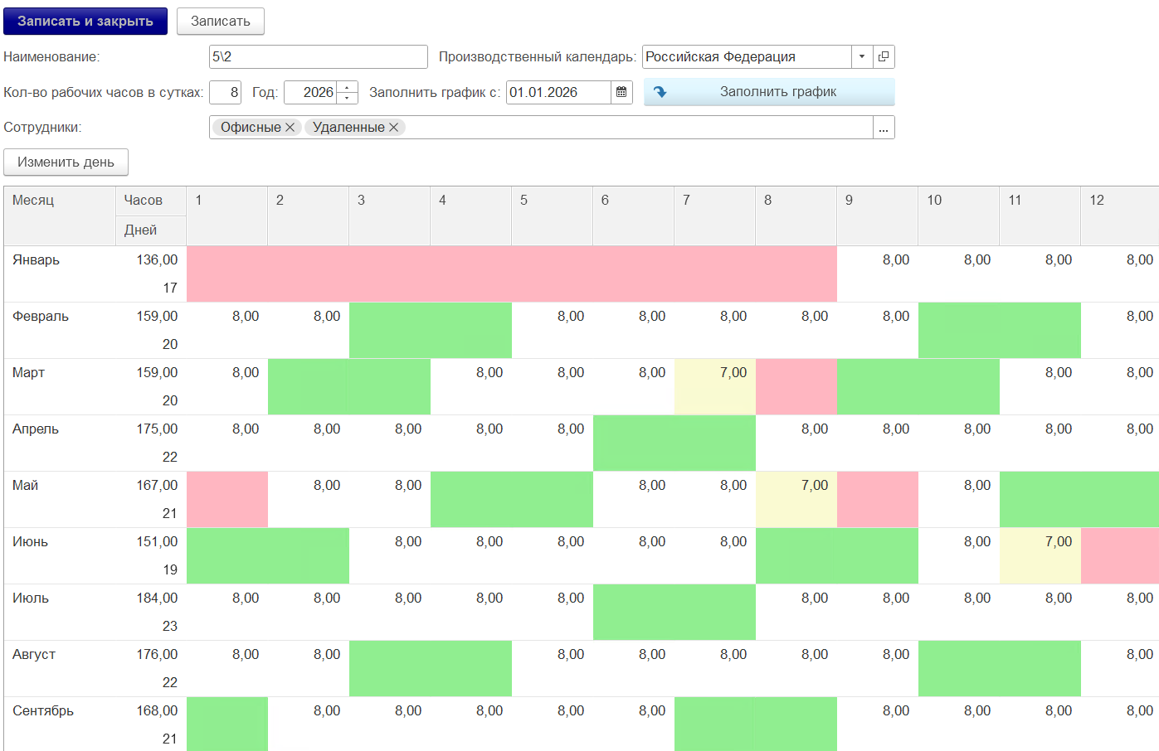
Task: Click working hours per day field
Action: click(x=225, y=92)
